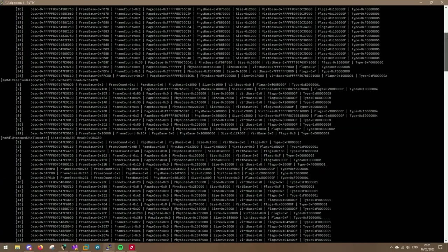Click PageBase=0xFFFFF80765C91 value
This screenshot has width=448, height=252.
(x=173, y=76)
